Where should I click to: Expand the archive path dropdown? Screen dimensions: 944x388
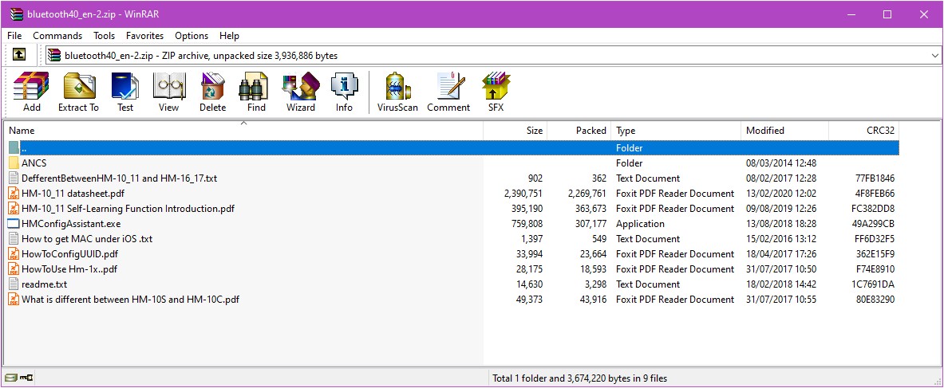coord(935,56)
